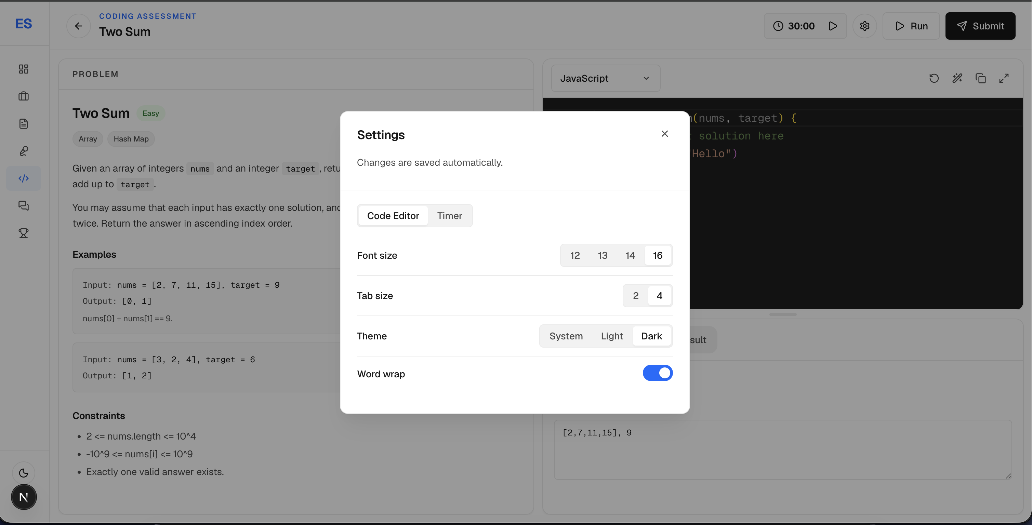
Task: Switch to the Code Editor tab
Action: pos(393,216)
